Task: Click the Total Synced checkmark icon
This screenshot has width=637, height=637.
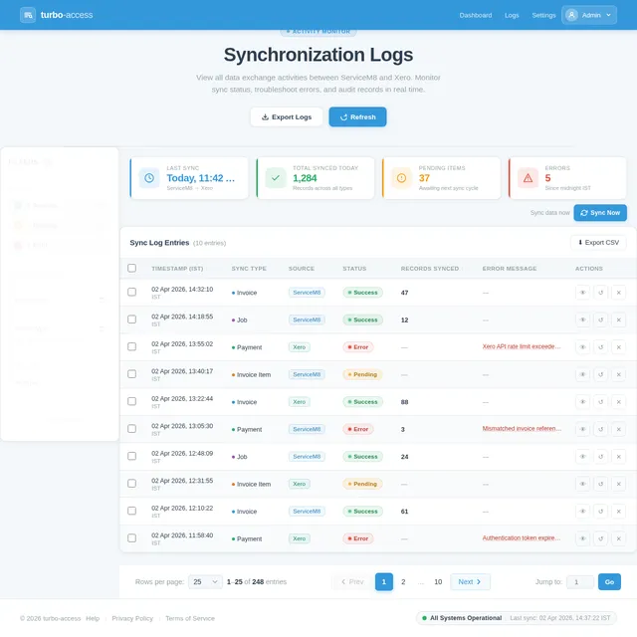Action: 276,178
